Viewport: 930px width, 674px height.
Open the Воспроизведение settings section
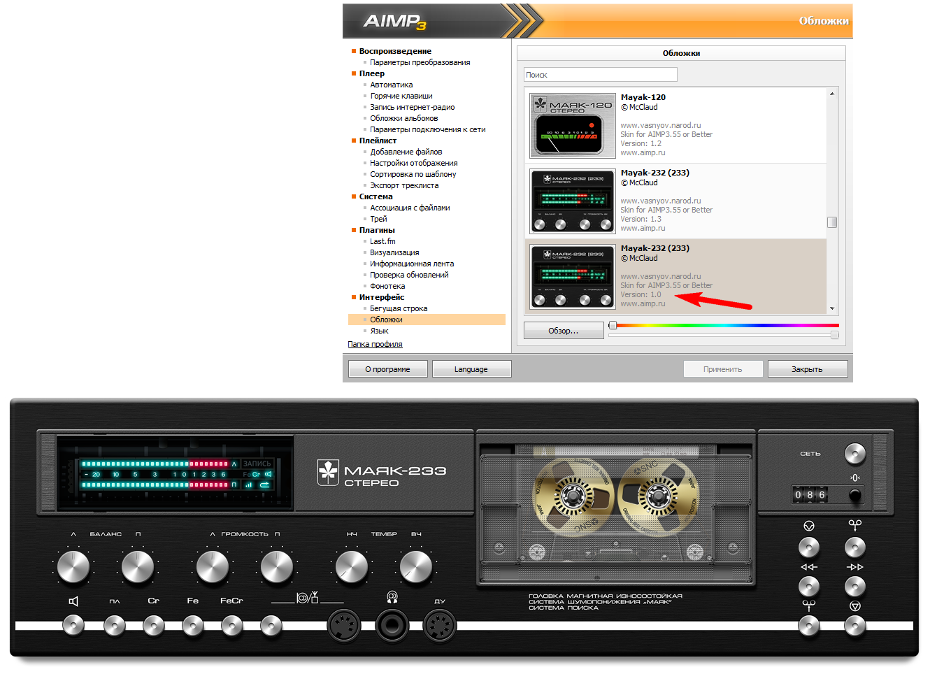click(395, 51)
